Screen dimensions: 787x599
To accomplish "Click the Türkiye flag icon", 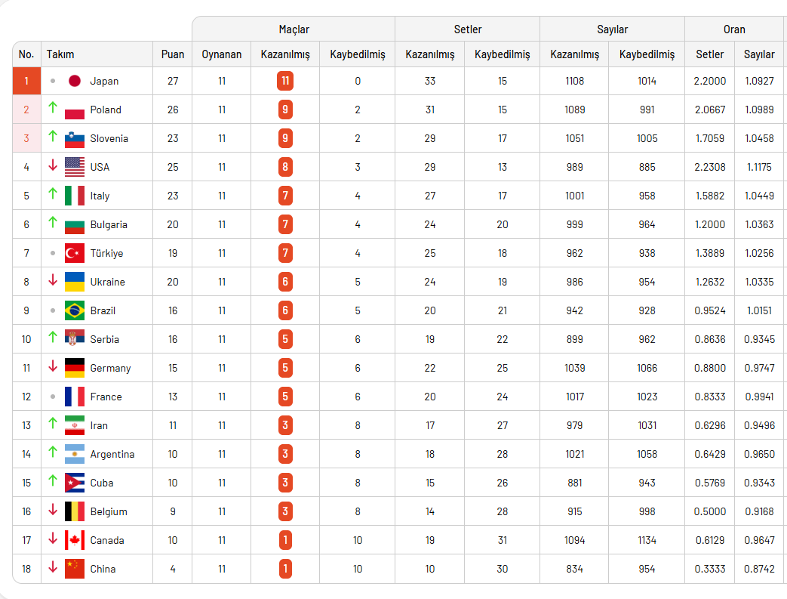I will [x=75, y=253].
